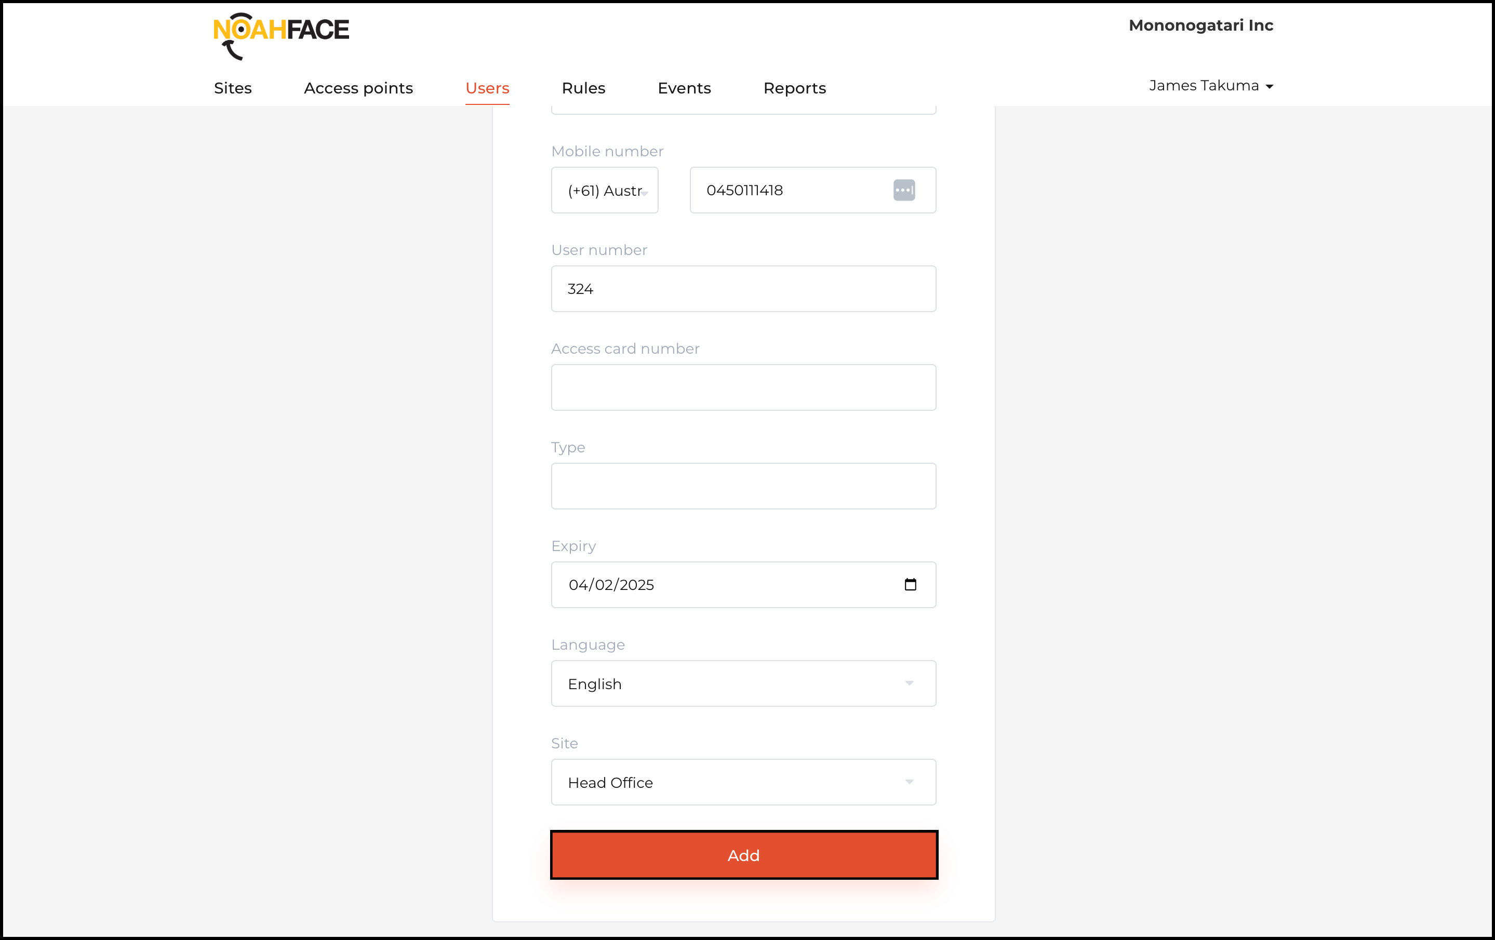Image resolution: width=1495 pixels, height=940 pixels.
Task: Focus the User number field
Action: click(743, 289)
